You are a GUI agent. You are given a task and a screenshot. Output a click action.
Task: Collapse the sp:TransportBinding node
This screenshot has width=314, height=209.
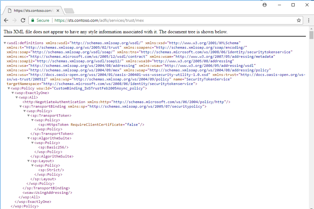coord(21,107)
